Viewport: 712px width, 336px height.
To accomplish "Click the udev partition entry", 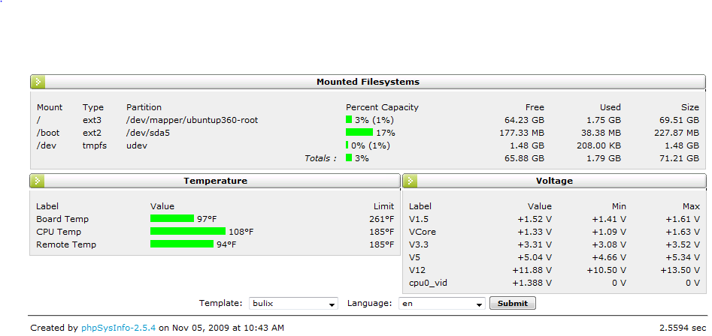I will [137, 145].
